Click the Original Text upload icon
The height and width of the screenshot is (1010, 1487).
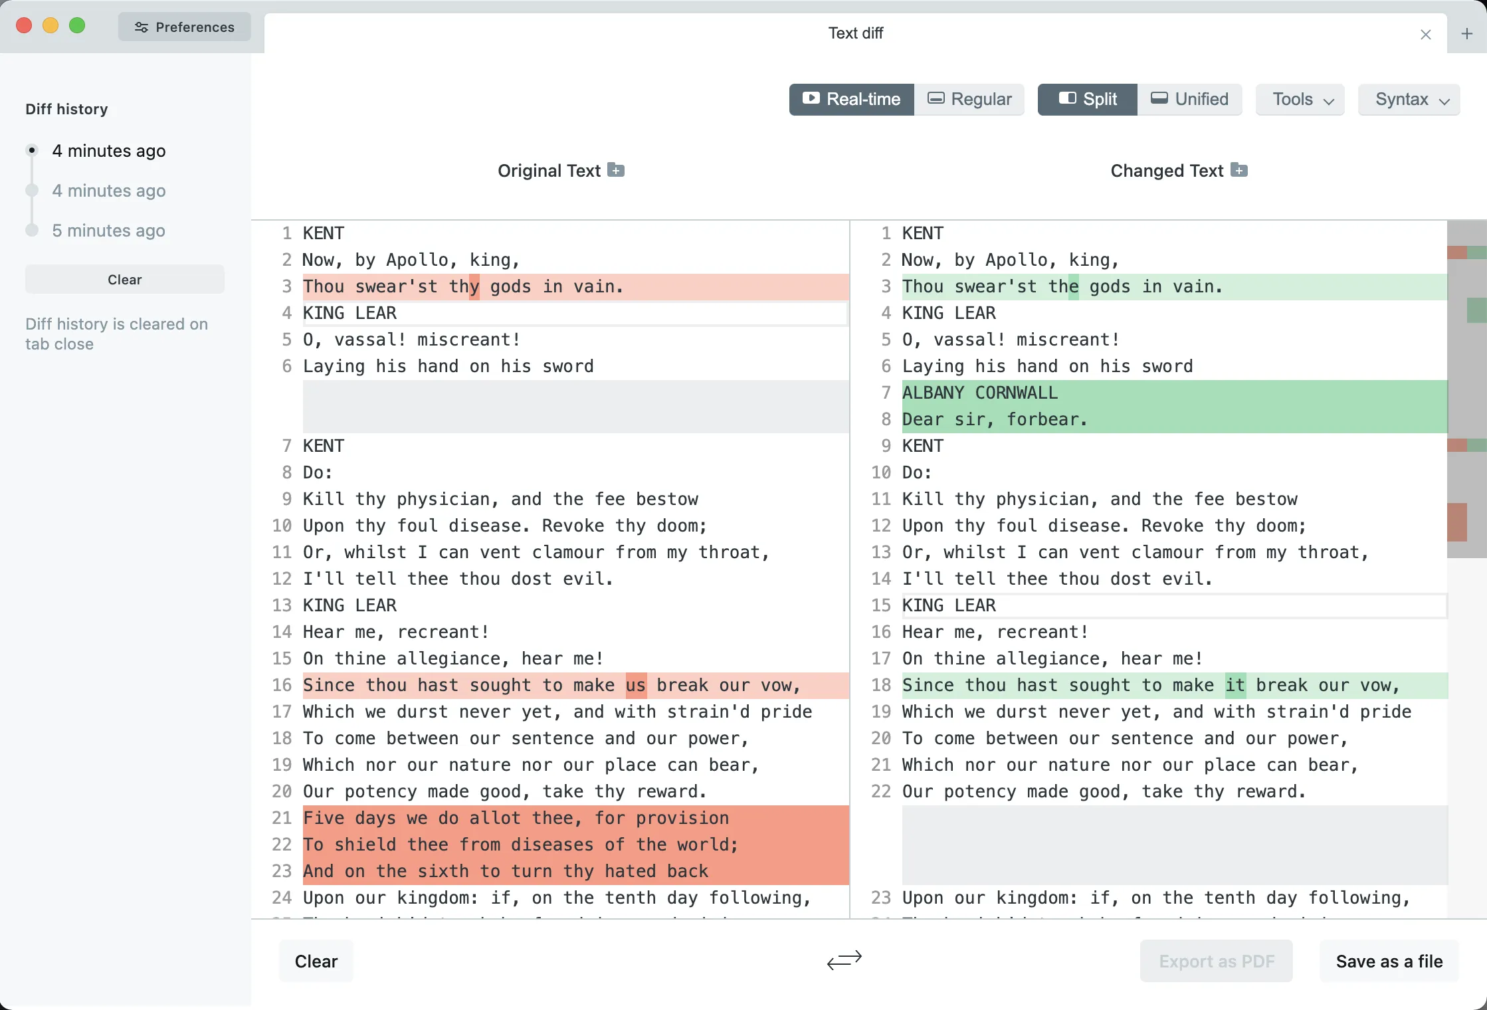(x=615, y=170)
